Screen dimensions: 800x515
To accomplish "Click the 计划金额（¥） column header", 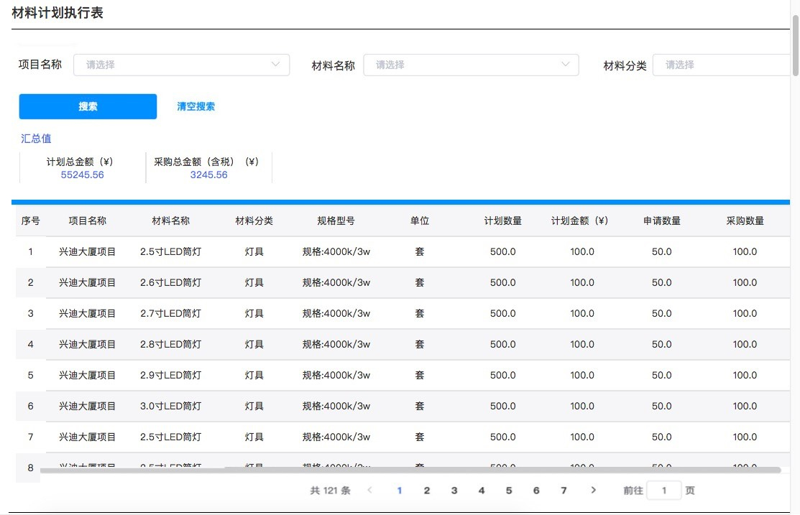I will tap(579, 221).
